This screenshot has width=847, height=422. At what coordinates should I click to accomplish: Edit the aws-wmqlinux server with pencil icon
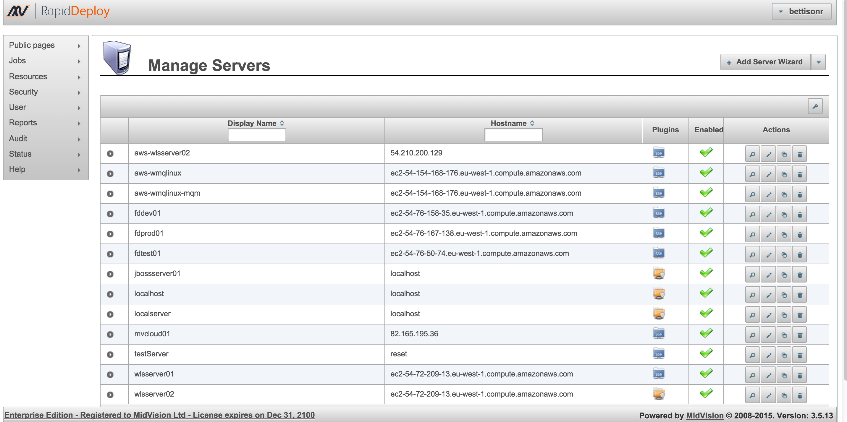(768, 174)
